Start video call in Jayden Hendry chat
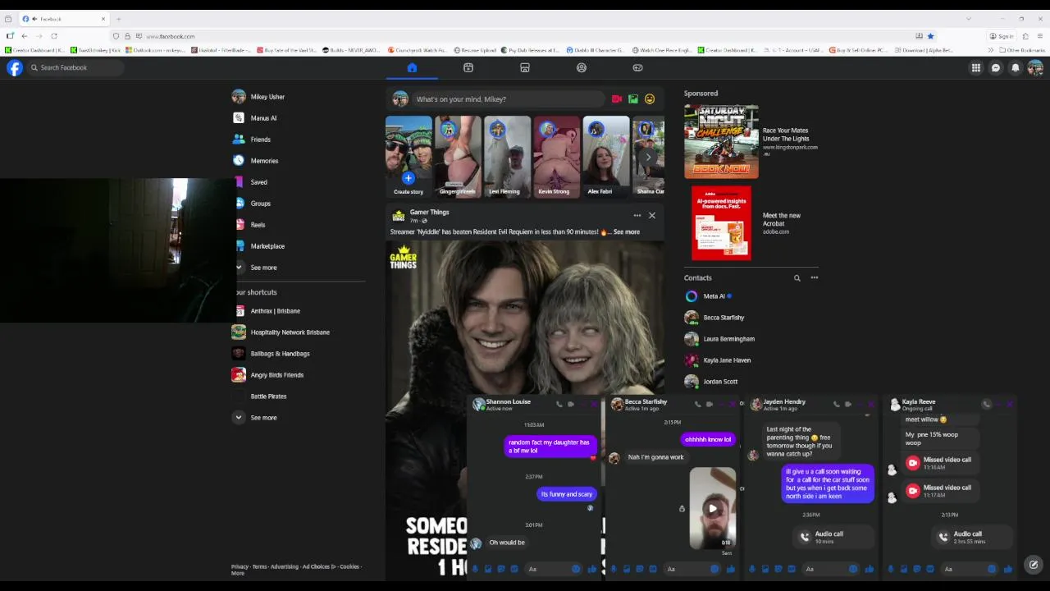Viewport: 1050px width, 591px height. click(x=848, y=404)
